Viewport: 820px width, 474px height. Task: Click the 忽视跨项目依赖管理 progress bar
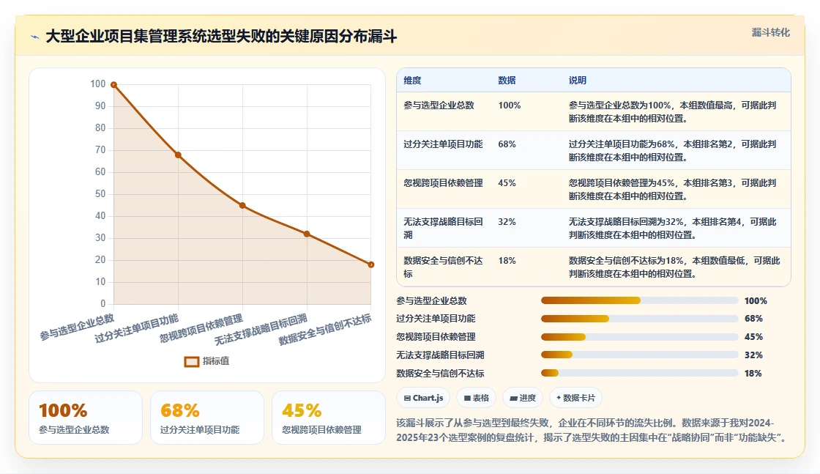coord(640,337)
